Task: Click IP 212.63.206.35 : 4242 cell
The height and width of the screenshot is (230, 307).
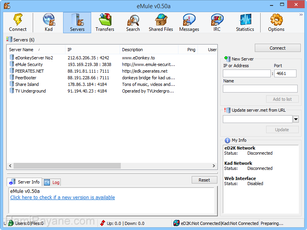Action: [88, 58]
